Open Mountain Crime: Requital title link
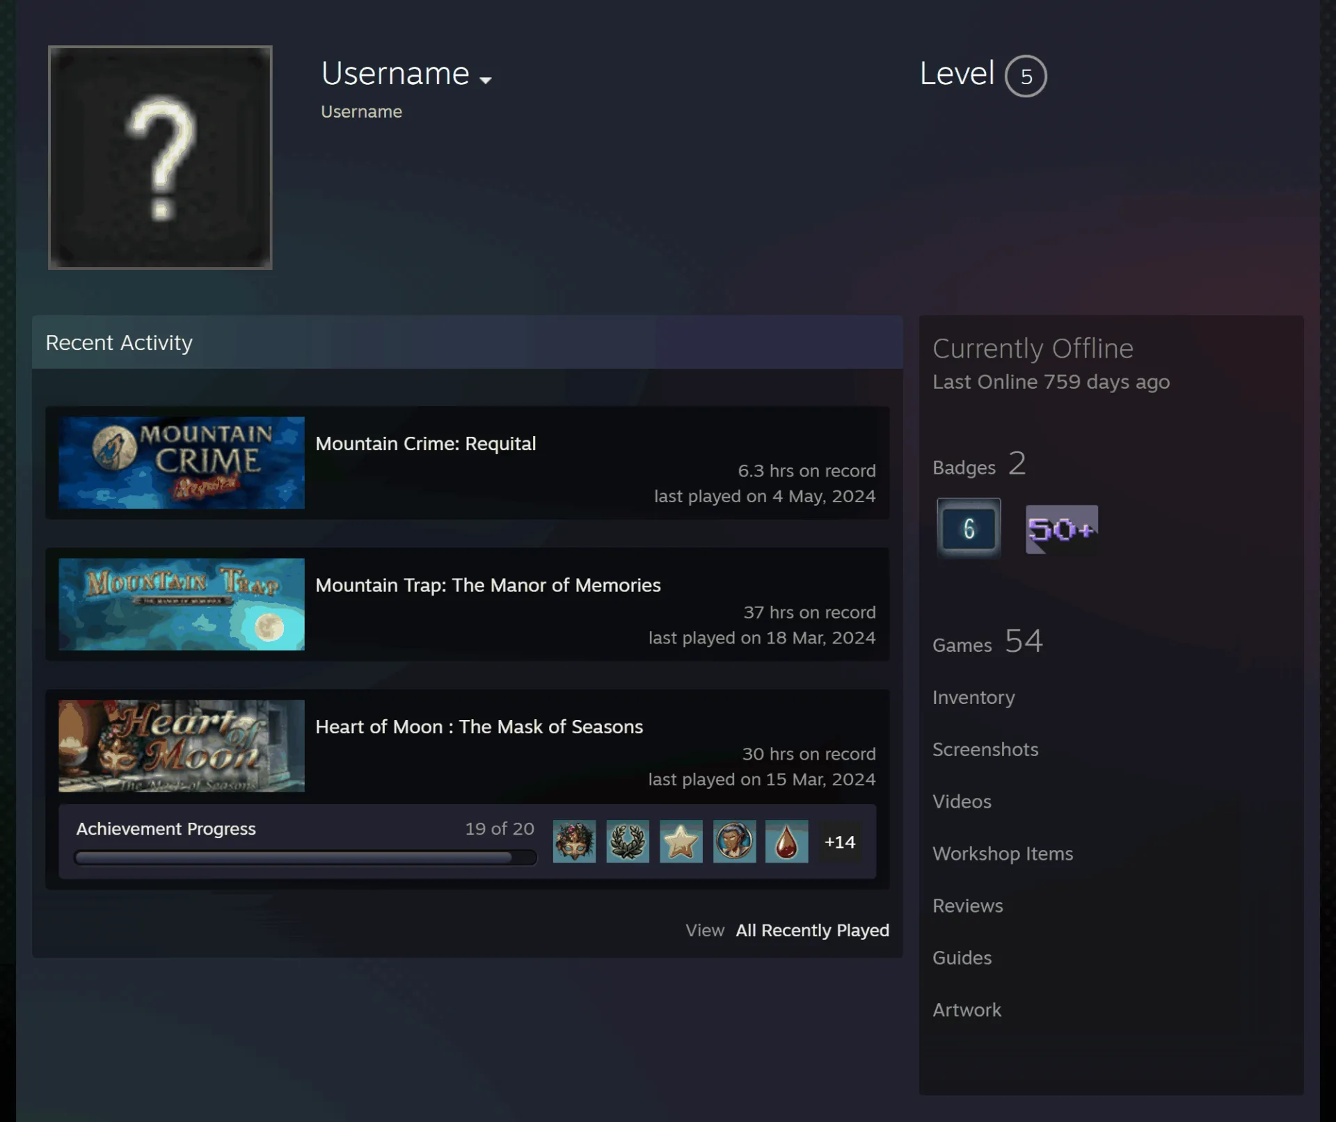This screenshot has width=1336, height=1122. tap(426, 443)
